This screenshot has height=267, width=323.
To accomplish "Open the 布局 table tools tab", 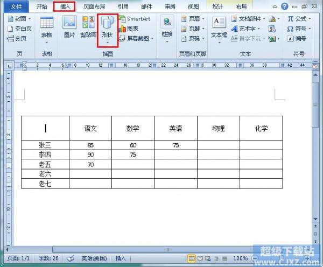I will point(241,6).
